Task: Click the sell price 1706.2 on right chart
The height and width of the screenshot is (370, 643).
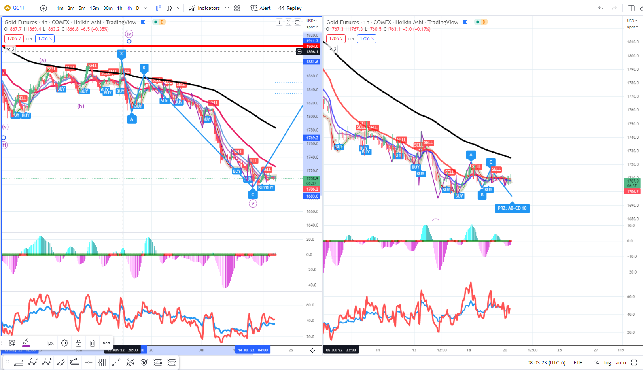Action: click(x=336, y=39)
